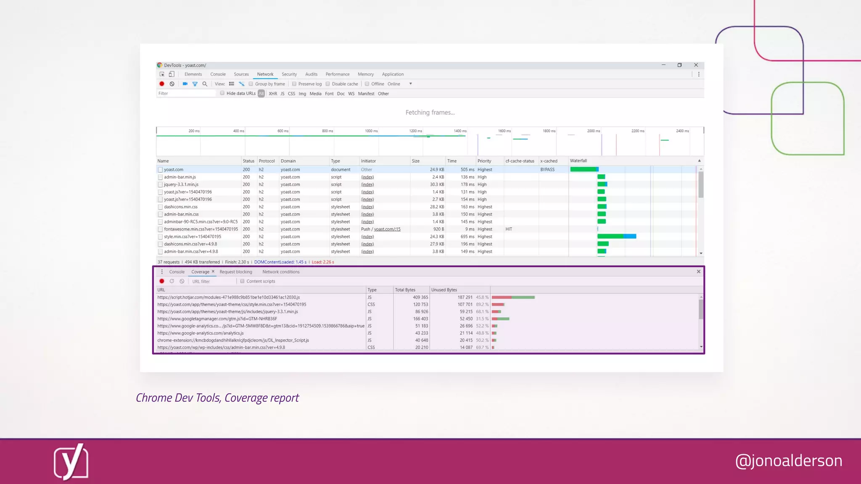The height and width of the screenshot is (484, 861).
Task: Open DevTools three-dot customize menu
Action: click(x=699, y=74)
